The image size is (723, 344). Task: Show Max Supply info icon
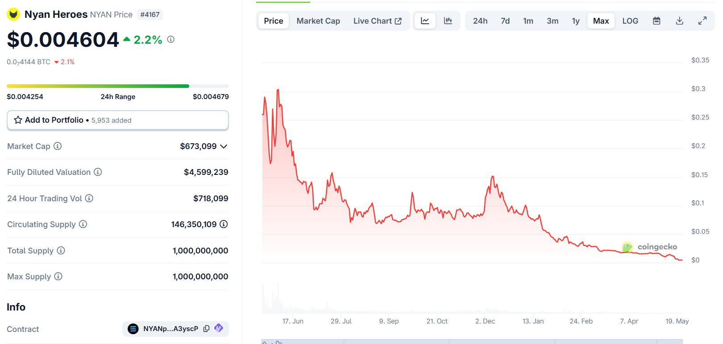[58, 276]
